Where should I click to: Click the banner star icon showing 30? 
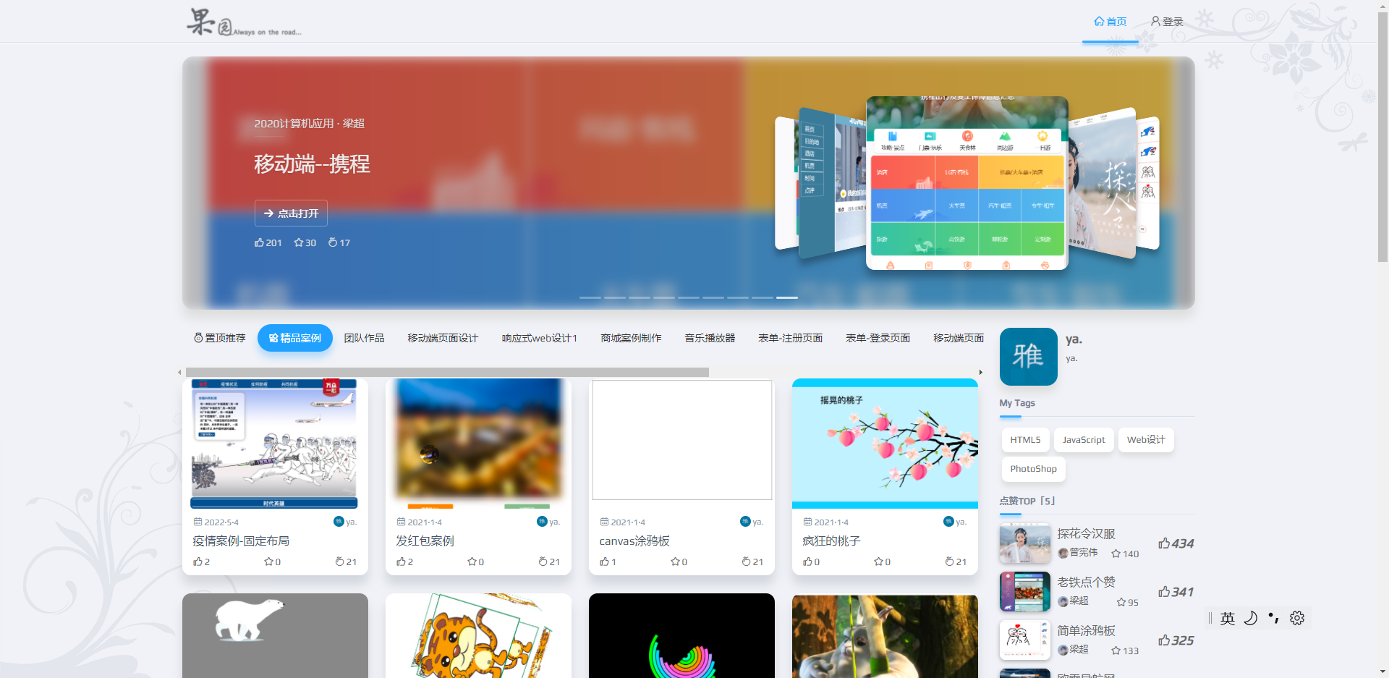(299, 242)
